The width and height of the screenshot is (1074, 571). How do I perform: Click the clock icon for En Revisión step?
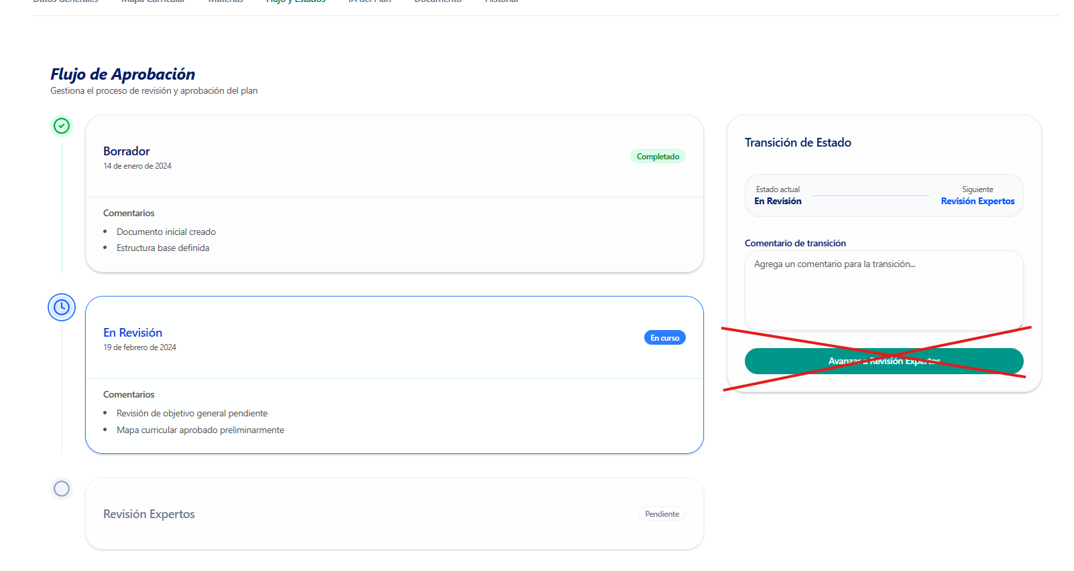point(62,307)
